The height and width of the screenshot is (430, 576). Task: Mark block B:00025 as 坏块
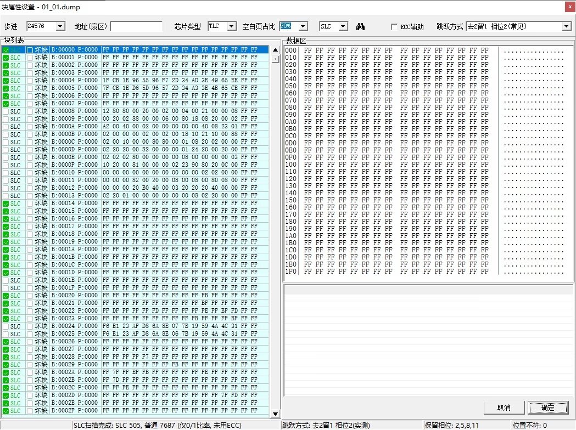pyautogui.click(x=30, y=334)
